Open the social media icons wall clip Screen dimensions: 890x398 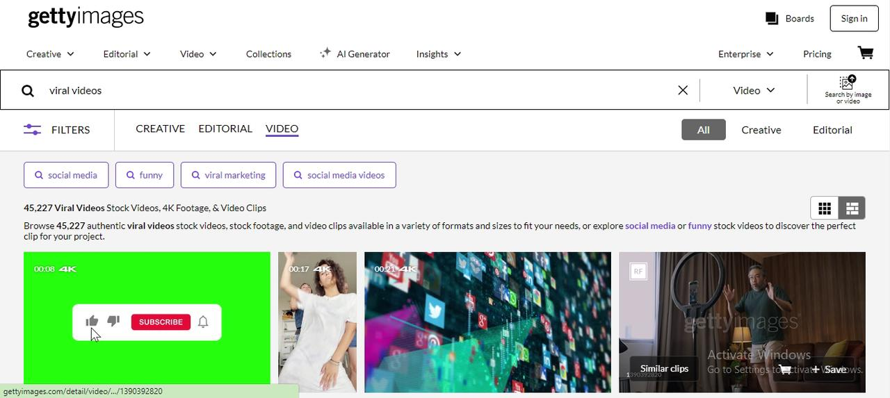pyautogui.click(x=487, y=322)
